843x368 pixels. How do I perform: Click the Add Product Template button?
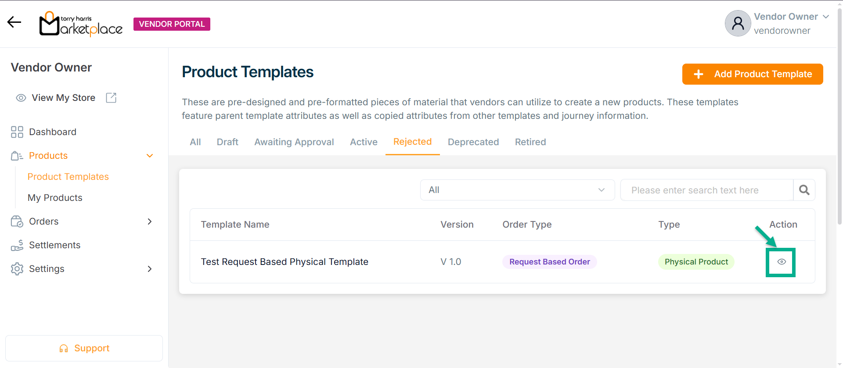(753, 74)
